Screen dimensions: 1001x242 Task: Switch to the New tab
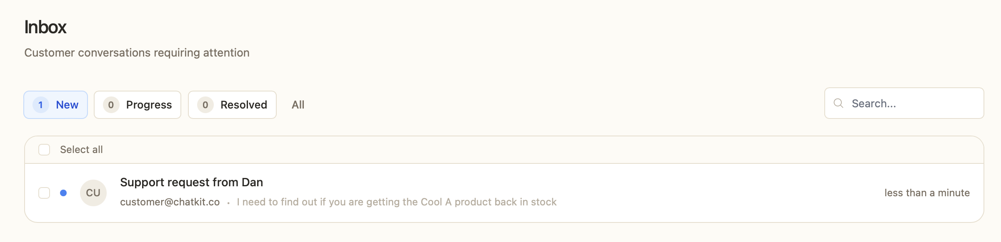pyautogui.click(x=55, y=105)
